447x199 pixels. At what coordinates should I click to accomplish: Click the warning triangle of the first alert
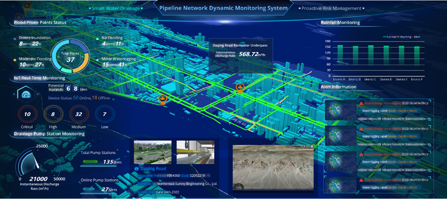click(x=361, y=103)
